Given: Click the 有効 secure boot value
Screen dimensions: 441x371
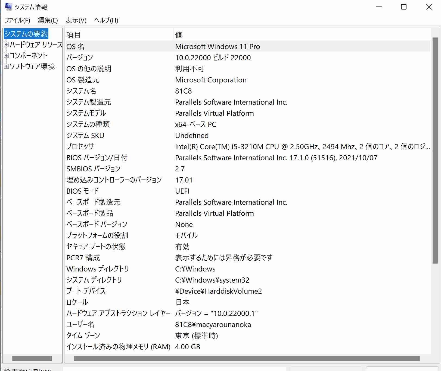Looking at the screenshot, I should (182, 247).
